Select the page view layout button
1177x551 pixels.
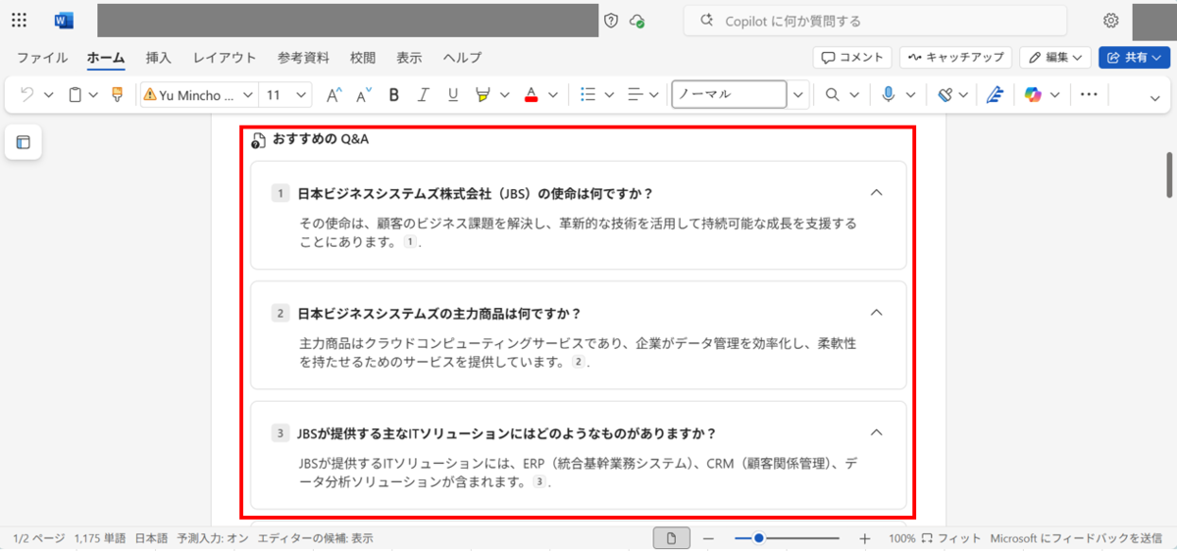point(672,538)
